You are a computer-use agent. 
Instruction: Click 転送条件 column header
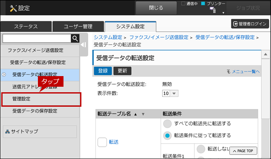tap(209, 114)
